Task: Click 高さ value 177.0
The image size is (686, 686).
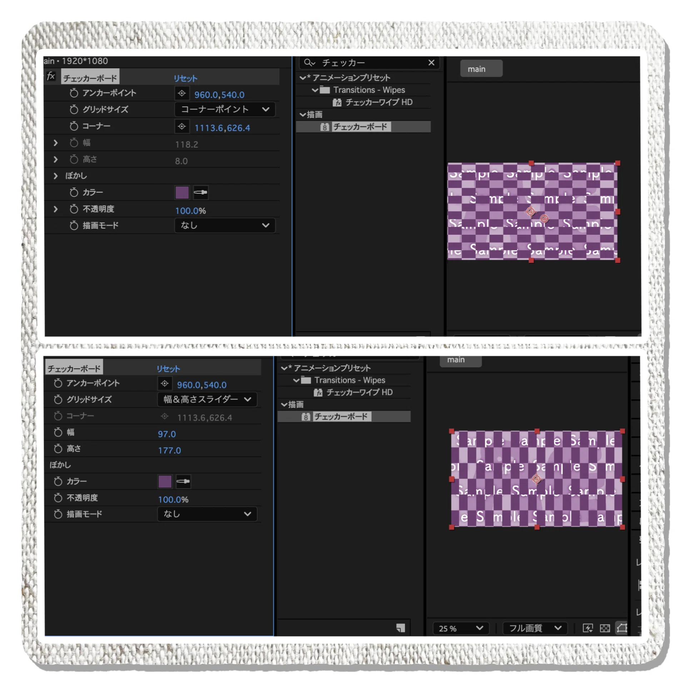Action: 169,450
